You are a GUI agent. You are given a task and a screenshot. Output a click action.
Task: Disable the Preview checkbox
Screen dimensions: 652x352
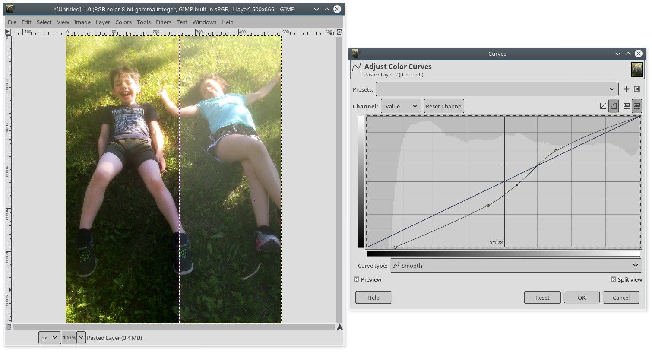pyautogui.click(x=357, y=279)
